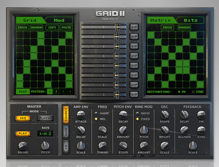Click the FREQ TUNING knob

tap(103, 146)
